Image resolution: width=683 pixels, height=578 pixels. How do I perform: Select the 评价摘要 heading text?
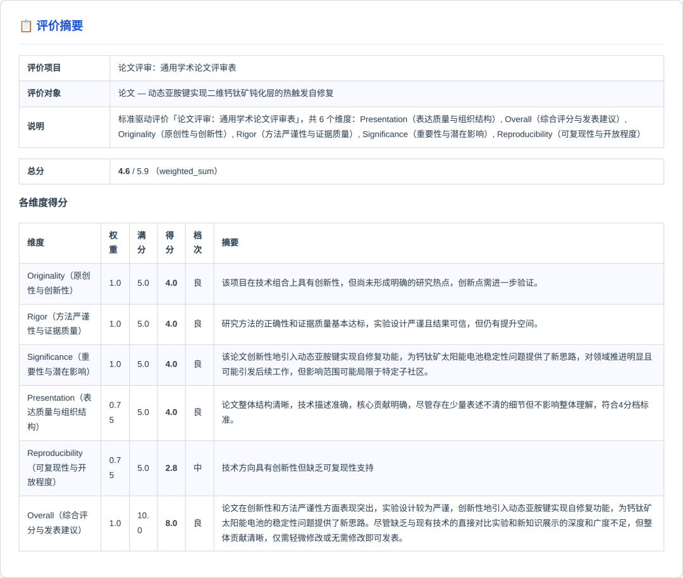click(59, 26)
